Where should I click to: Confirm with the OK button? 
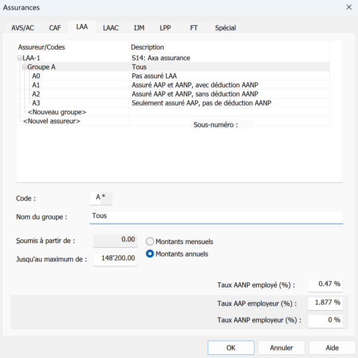tap(231, 348)
